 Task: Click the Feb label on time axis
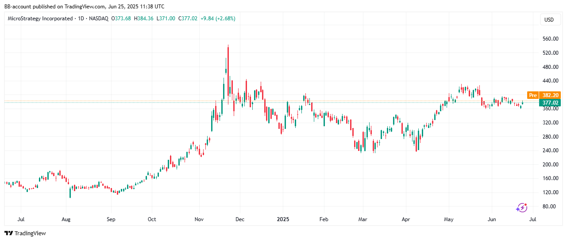[324, 219]
